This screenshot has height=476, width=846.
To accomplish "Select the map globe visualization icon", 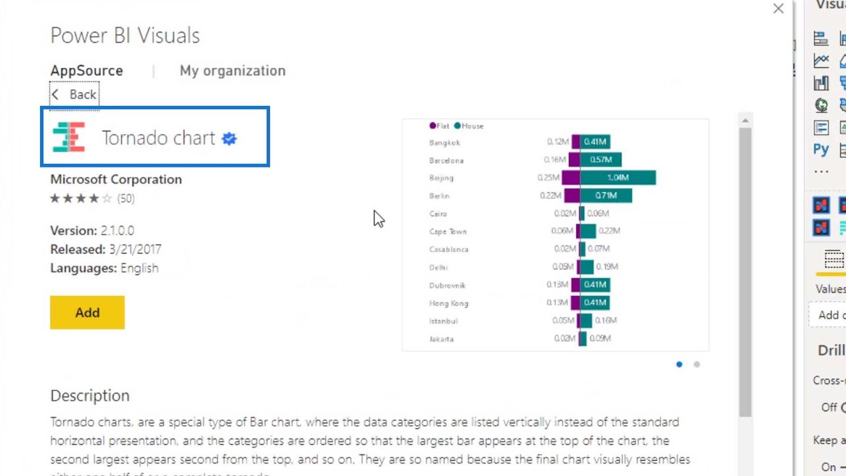I will (x=821, y=105).
